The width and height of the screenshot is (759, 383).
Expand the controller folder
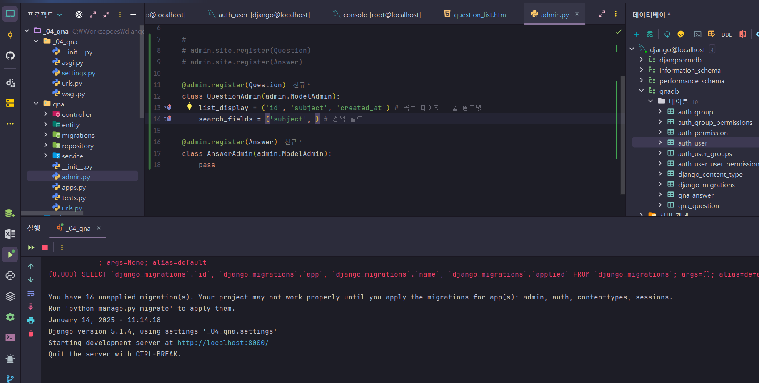(x=46, y=114)
